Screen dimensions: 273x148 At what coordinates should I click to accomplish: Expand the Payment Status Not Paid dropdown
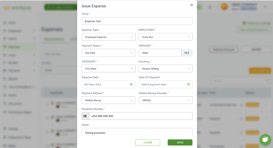(x=108, y=53)
